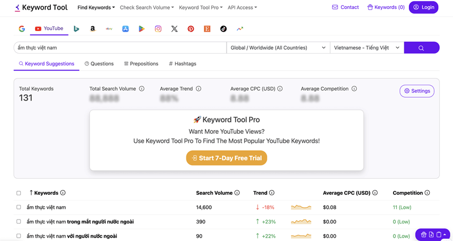
Task: Show info for Average Trend
Action: 199,89
